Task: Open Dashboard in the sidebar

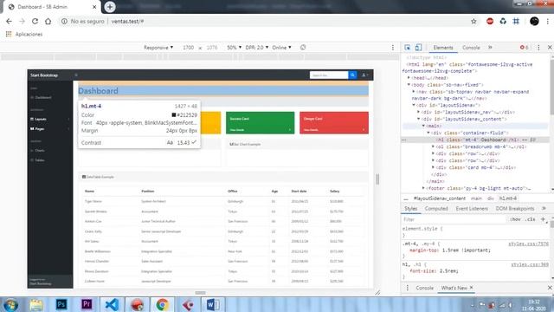Action: tap(42, 97)
